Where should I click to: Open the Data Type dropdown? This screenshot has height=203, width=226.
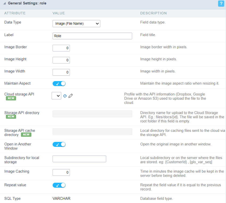pos(76,24)
